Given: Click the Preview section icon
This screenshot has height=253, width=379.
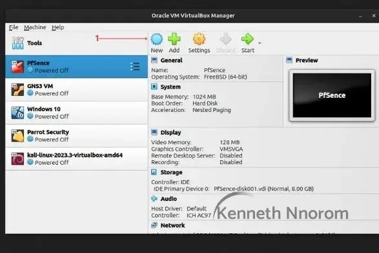Looking at the screenshot, I should coord(289,60).
